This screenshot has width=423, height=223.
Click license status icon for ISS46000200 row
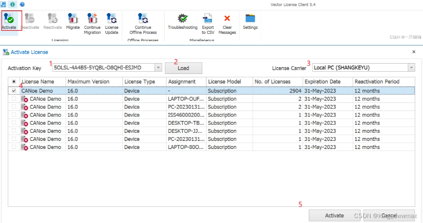(x=25, y=115)
